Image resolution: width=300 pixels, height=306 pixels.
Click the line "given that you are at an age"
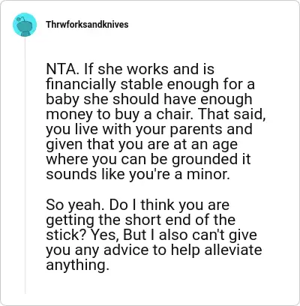click(x=142, y=144)
